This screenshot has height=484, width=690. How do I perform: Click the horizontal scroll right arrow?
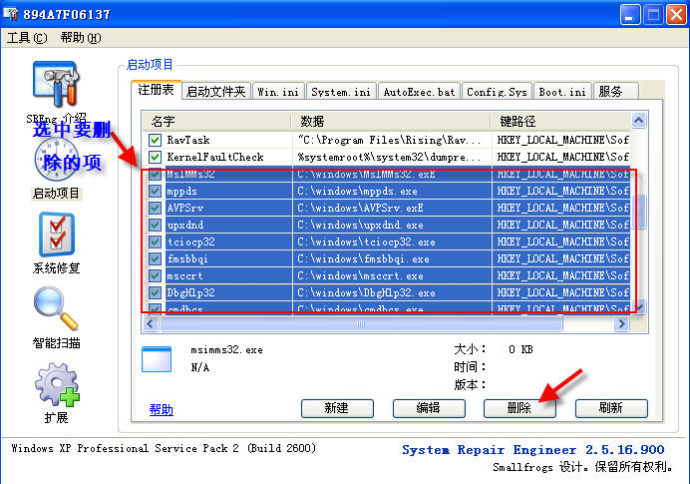(x=621, y=323)
